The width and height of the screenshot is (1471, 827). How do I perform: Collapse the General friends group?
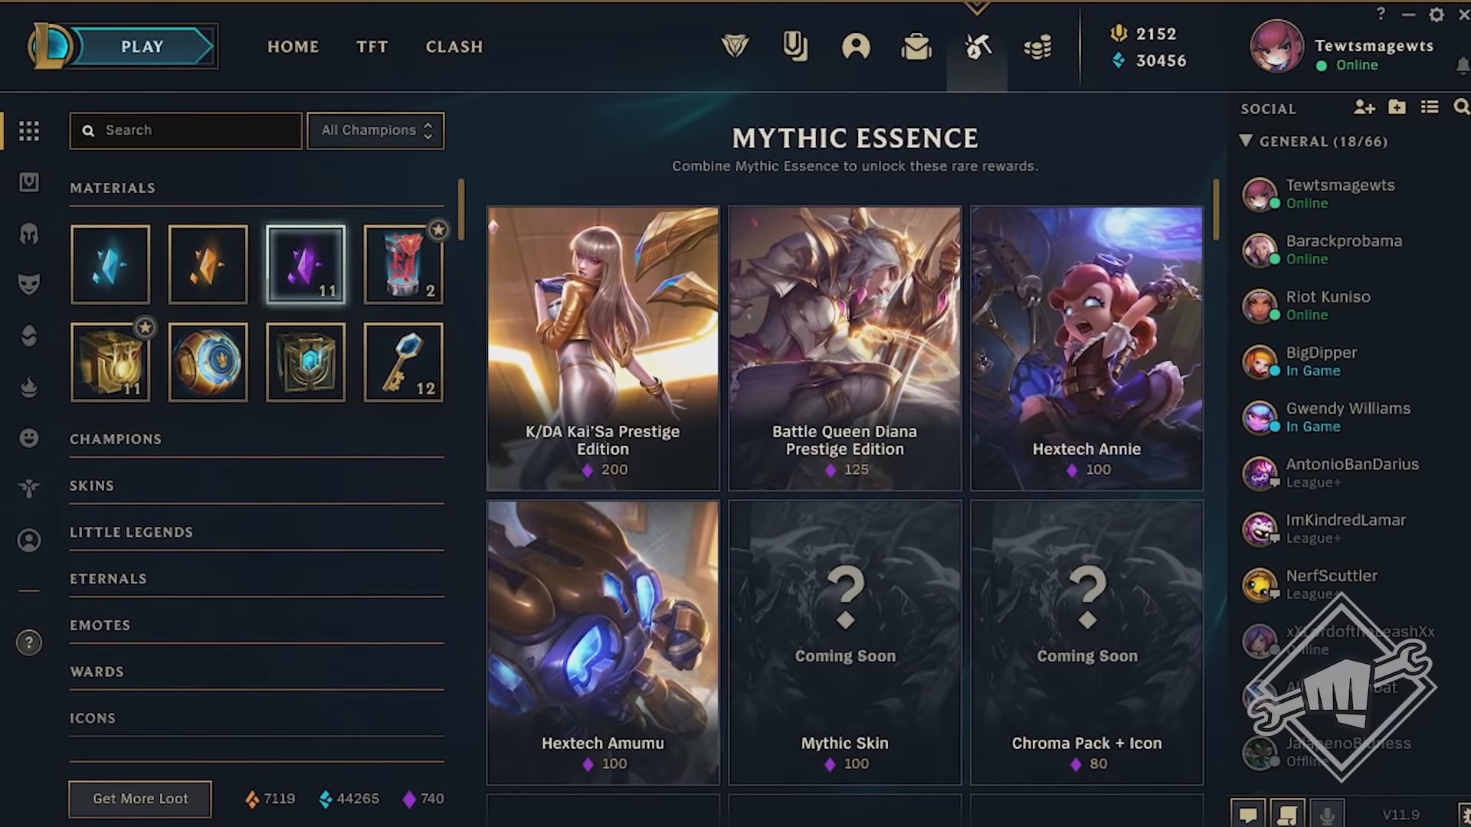[x=1314, y=141]
